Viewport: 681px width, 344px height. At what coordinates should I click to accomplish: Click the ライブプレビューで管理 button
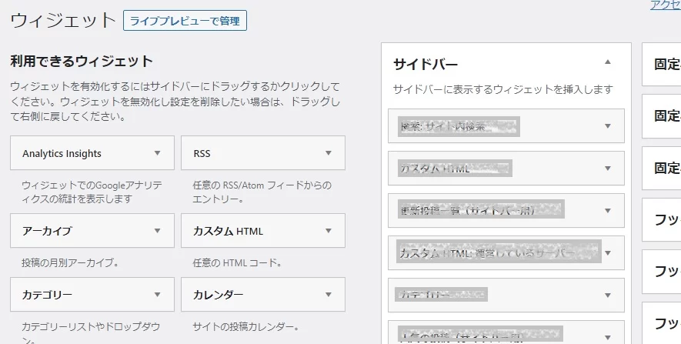click(185, 21)
